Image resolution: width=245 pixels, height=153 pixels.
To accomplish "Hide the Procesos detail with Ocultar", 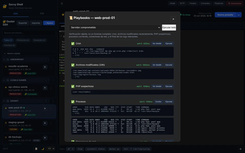I will (x=158, y=102).
